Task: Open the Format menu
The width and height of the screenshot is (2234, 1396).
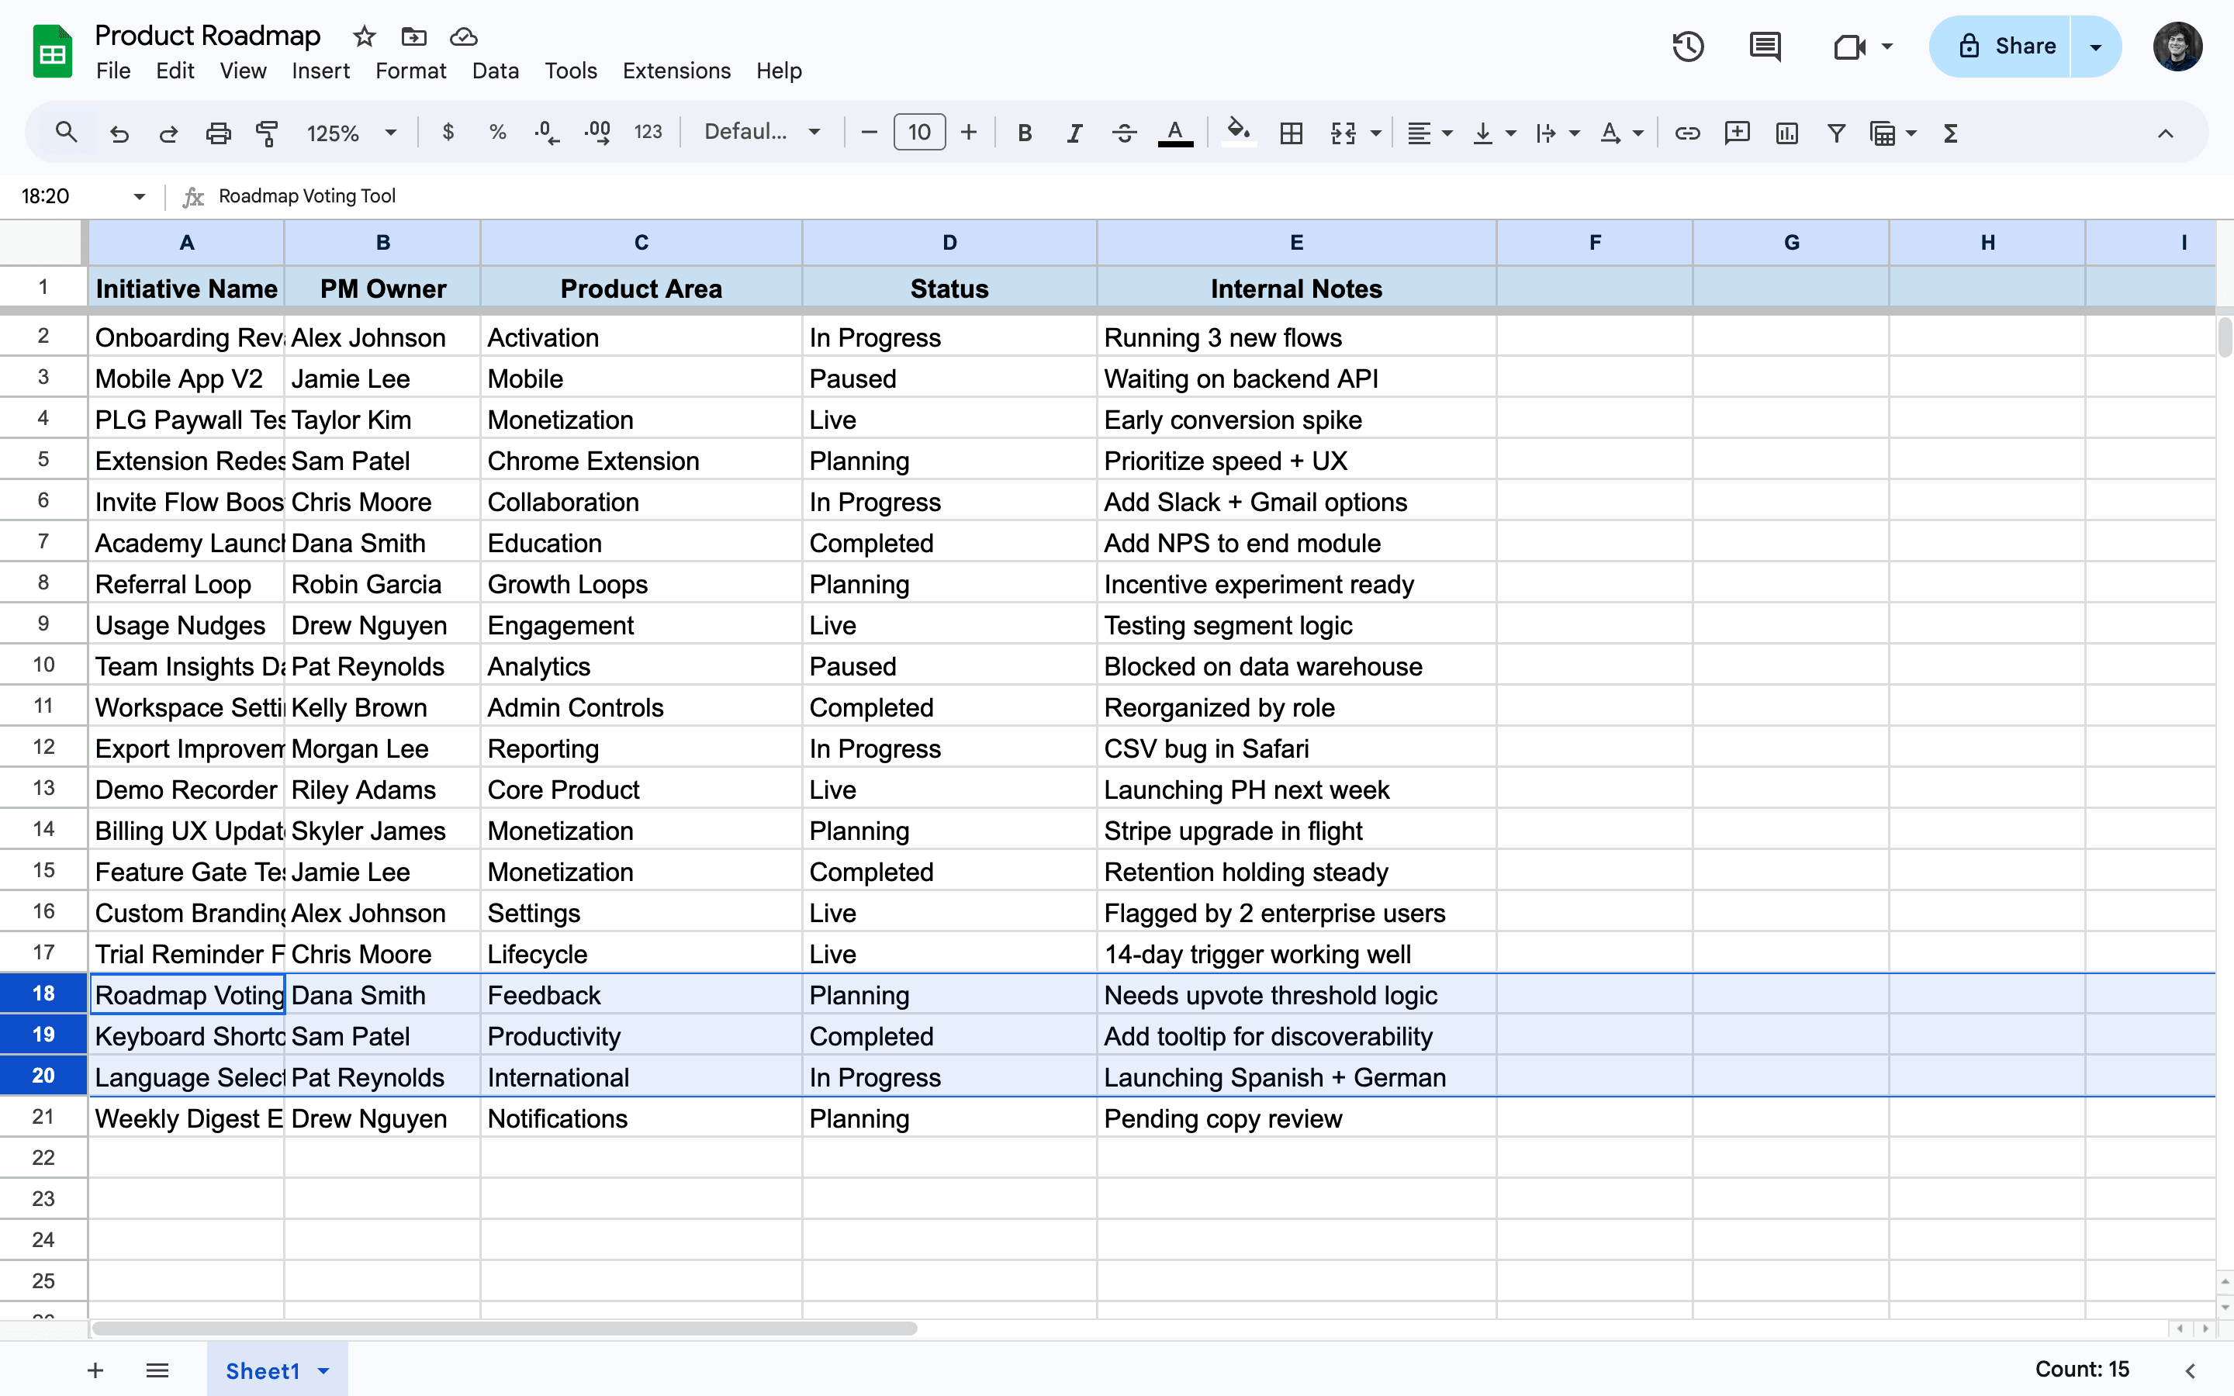Action: pos(411,71)
